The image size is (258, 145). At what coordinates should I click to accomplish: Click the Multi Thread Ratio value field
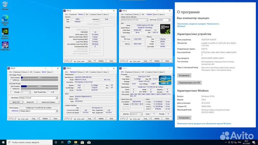pos(52,92)
